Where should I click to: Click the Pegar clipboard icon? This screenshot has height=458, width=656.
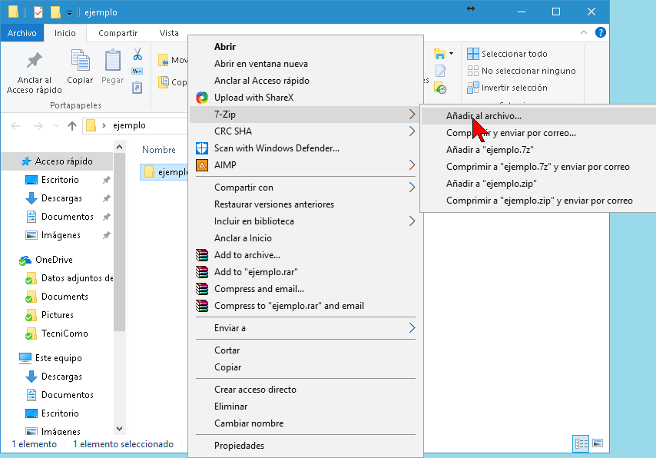pos(113,60)
